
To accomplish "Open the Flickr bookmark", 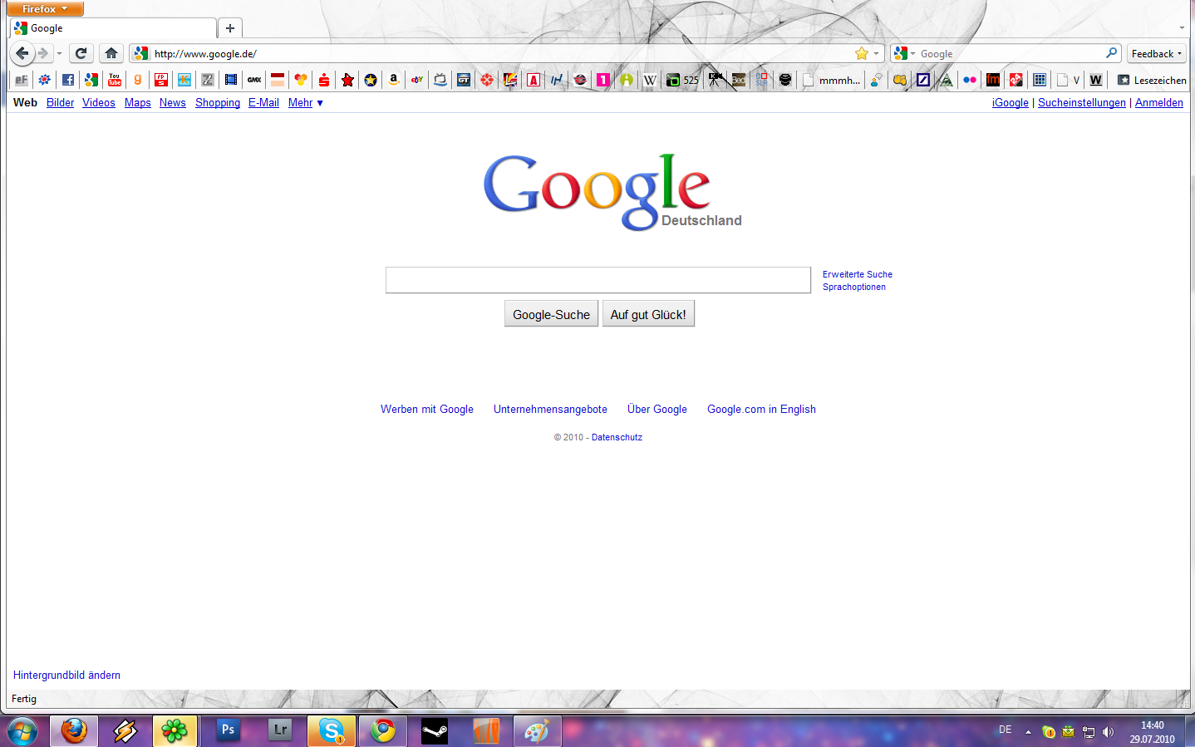I will (x=969, y=80).
